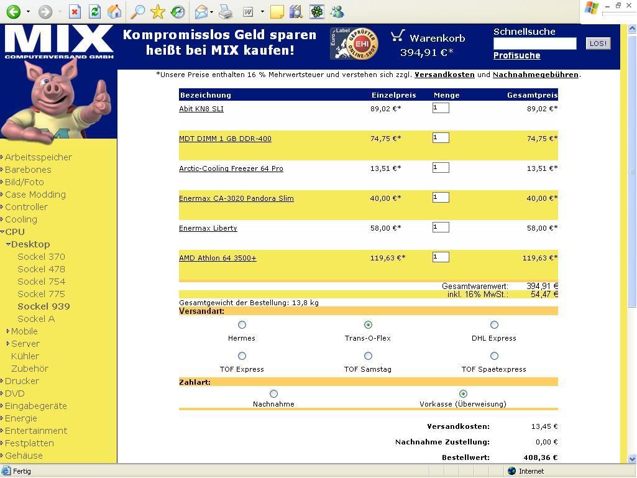Viewport: 637px width, 478px height.
Task: Open Arctic-Cooling Freezer 64 Pro link
Action: coord(231,168)
